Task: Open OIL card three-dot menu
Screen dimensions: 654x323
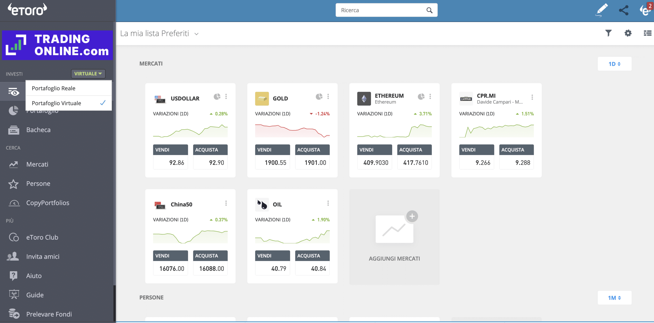Action: (x=328, y=203)
